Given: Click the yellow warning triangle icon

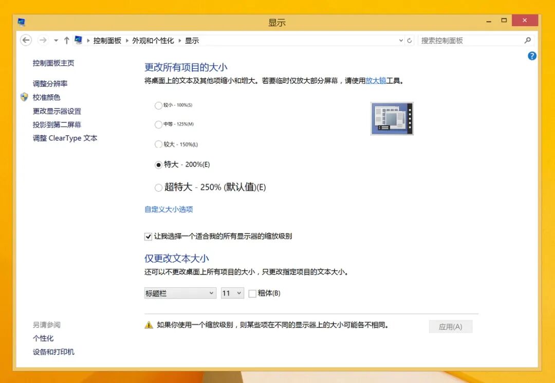Looking at the screenshot, I should (x=149, y=324).
